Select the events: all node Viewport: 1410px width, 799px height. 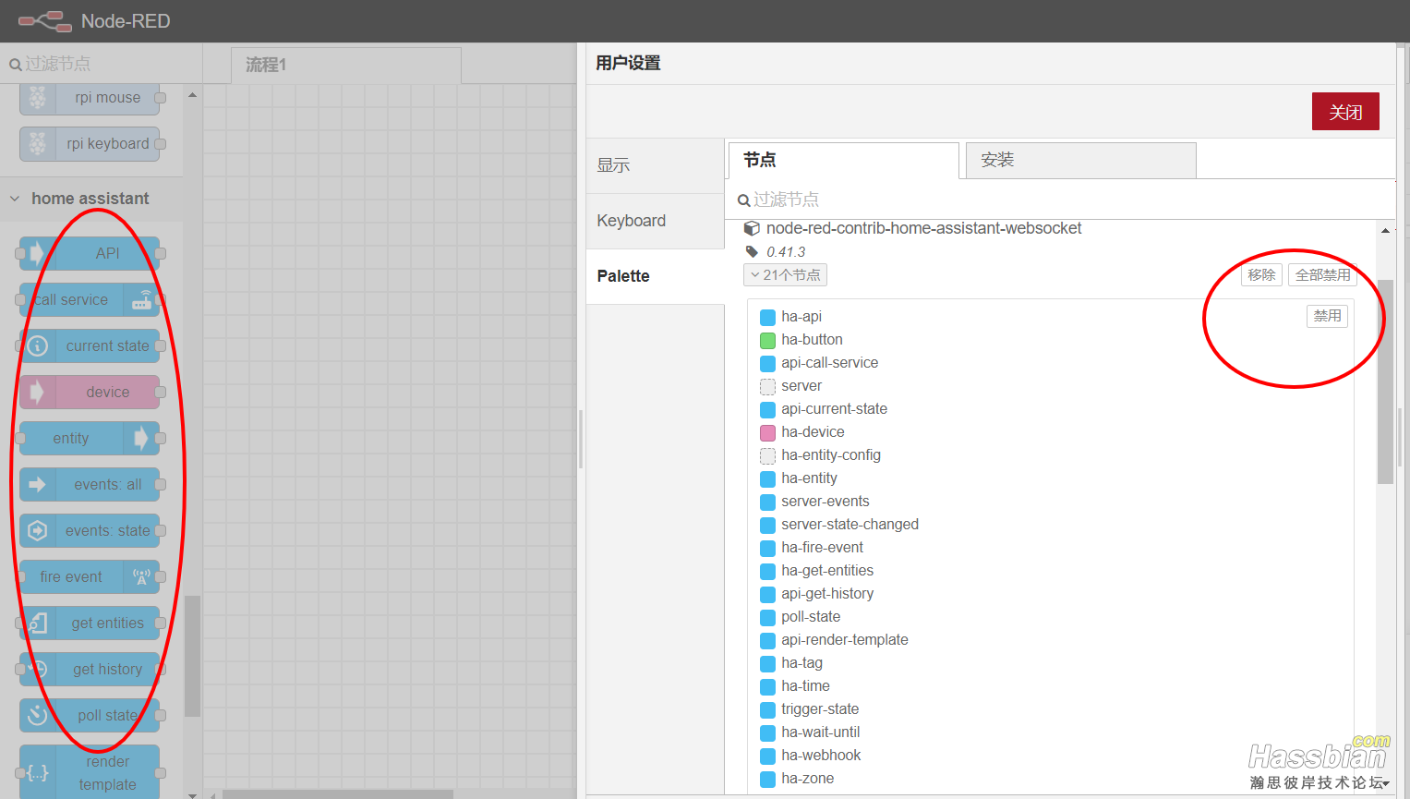coord(90,484)
